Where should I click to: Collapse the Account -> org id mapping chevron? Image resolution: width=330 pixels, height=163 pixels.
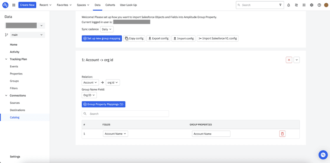click(297, 60)
